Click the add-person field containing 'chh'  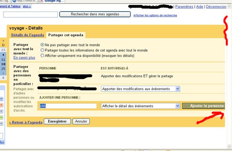click(x=68, y=106)
